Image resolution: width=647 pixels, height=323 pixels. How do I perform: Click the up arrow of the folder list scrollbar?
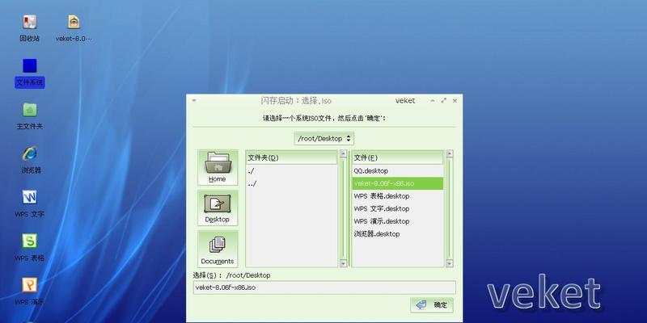pyautogui.click(x=343, y=153)
